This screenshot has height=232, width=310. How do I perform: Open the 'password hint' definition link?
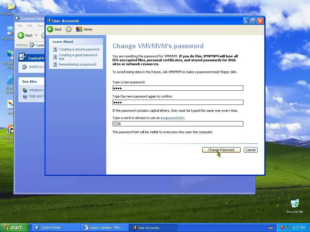pos(174,118)
